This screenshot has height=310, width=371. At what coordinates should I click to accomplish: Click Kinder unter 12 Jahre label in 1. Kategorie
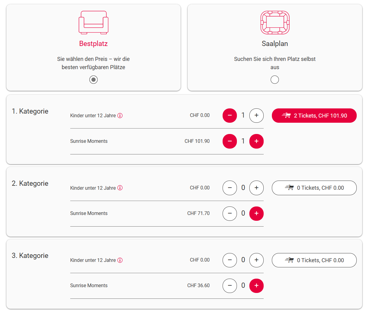click(x=93, y=115)
